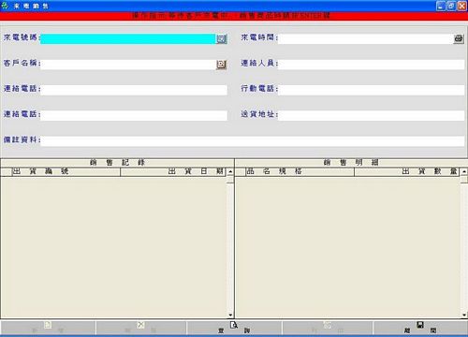Click the 查詢 query button in bottom bar
Image resolution: width=468 pixels, height=337 pixels.
point(234,328)
